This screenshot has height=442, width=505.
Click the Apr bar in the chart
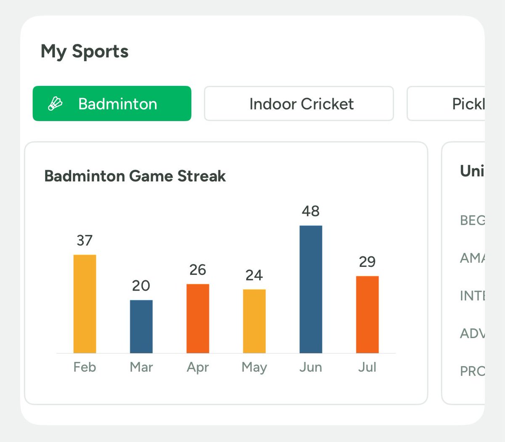(x=198, y=319)
